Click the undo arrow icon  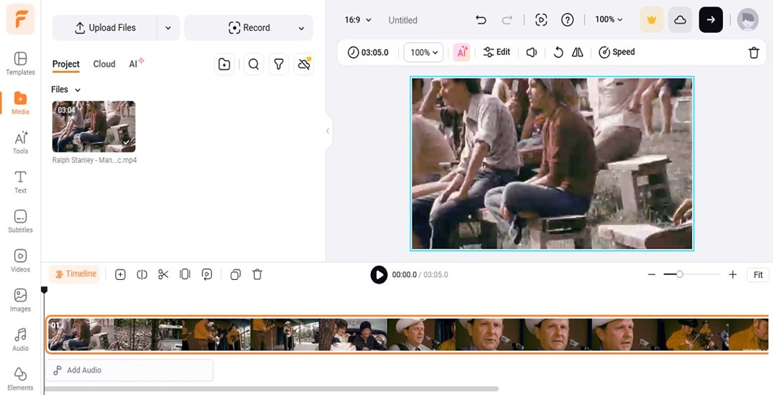481,20
